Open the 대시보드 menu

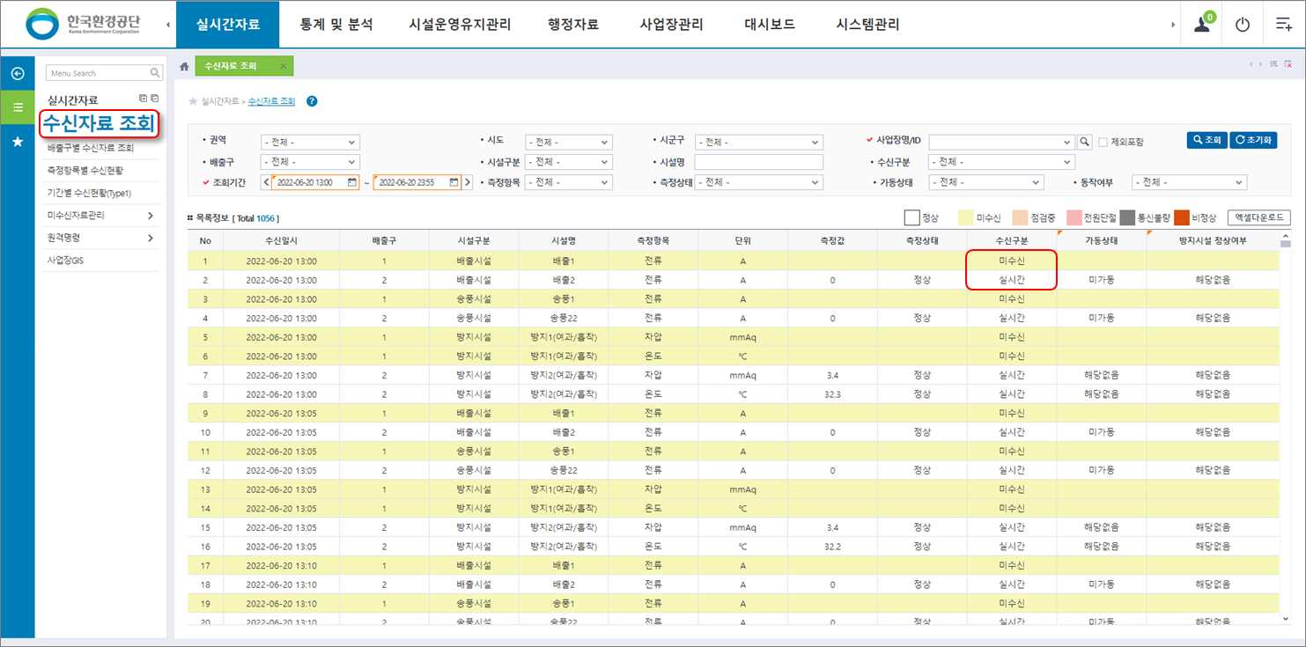(770, 25)
